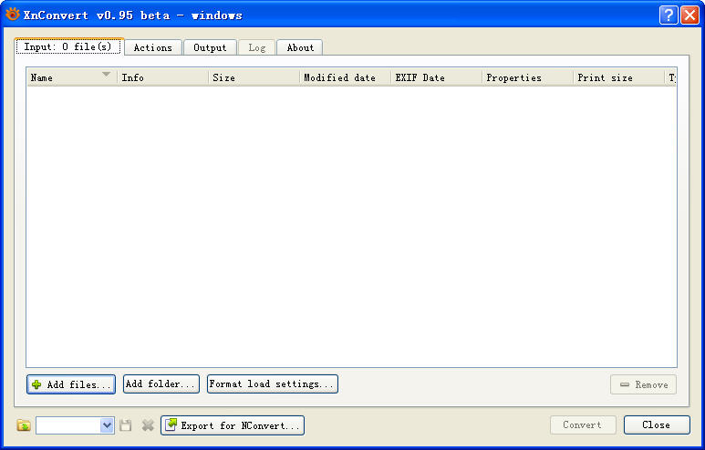Image resolution: width=705 pixels, height=450 pixels.
Task: Click the Add files... button
Action: (71, 384)
